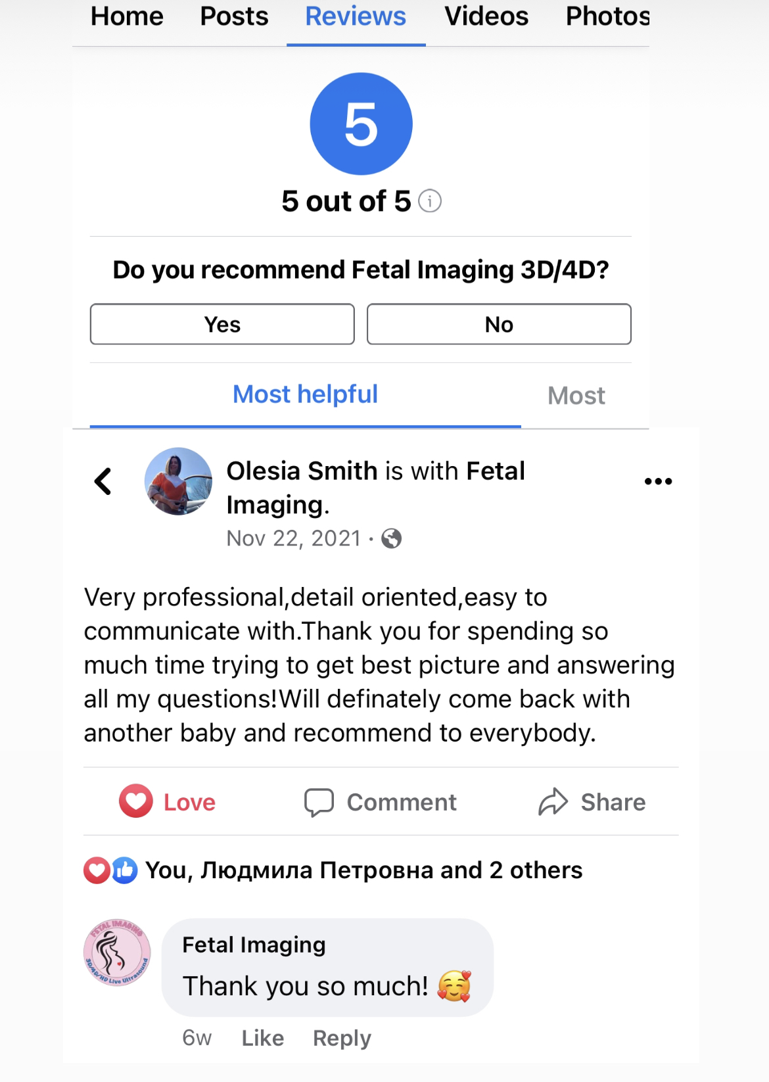Click the rating info icon
This screenshot has width=769, height=1082.
[430, 201]
